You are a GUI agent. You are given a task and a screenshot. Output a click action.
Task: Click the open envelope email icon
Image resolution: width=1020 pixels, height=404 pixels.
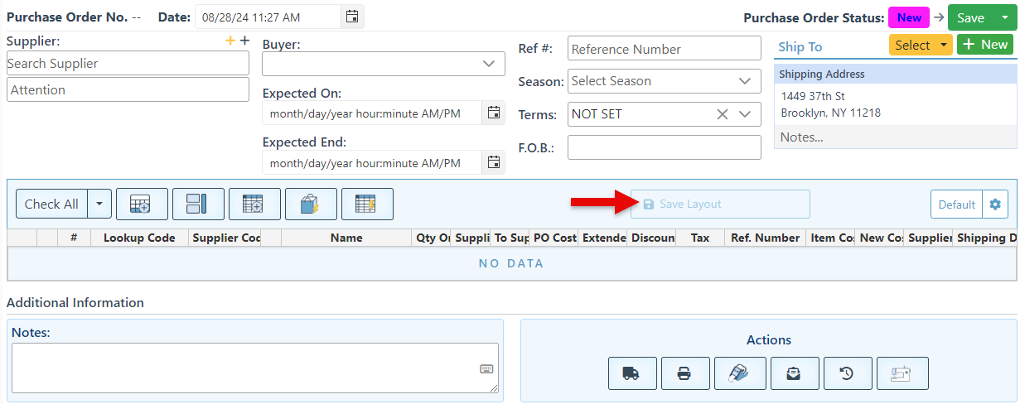795,373
